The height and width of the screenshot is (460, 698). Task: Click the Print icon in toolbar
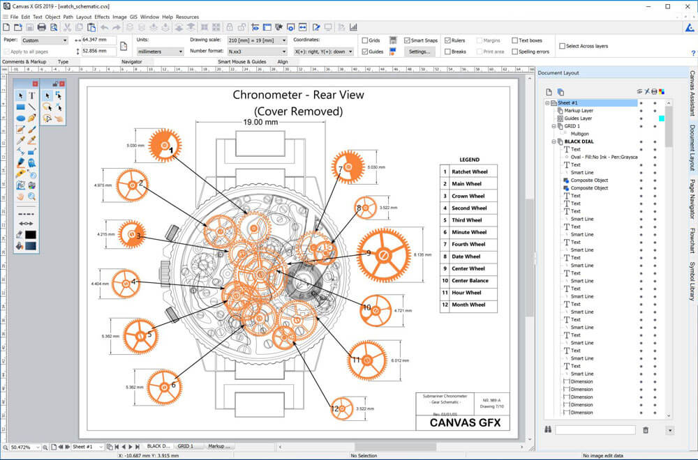(41, 27)
